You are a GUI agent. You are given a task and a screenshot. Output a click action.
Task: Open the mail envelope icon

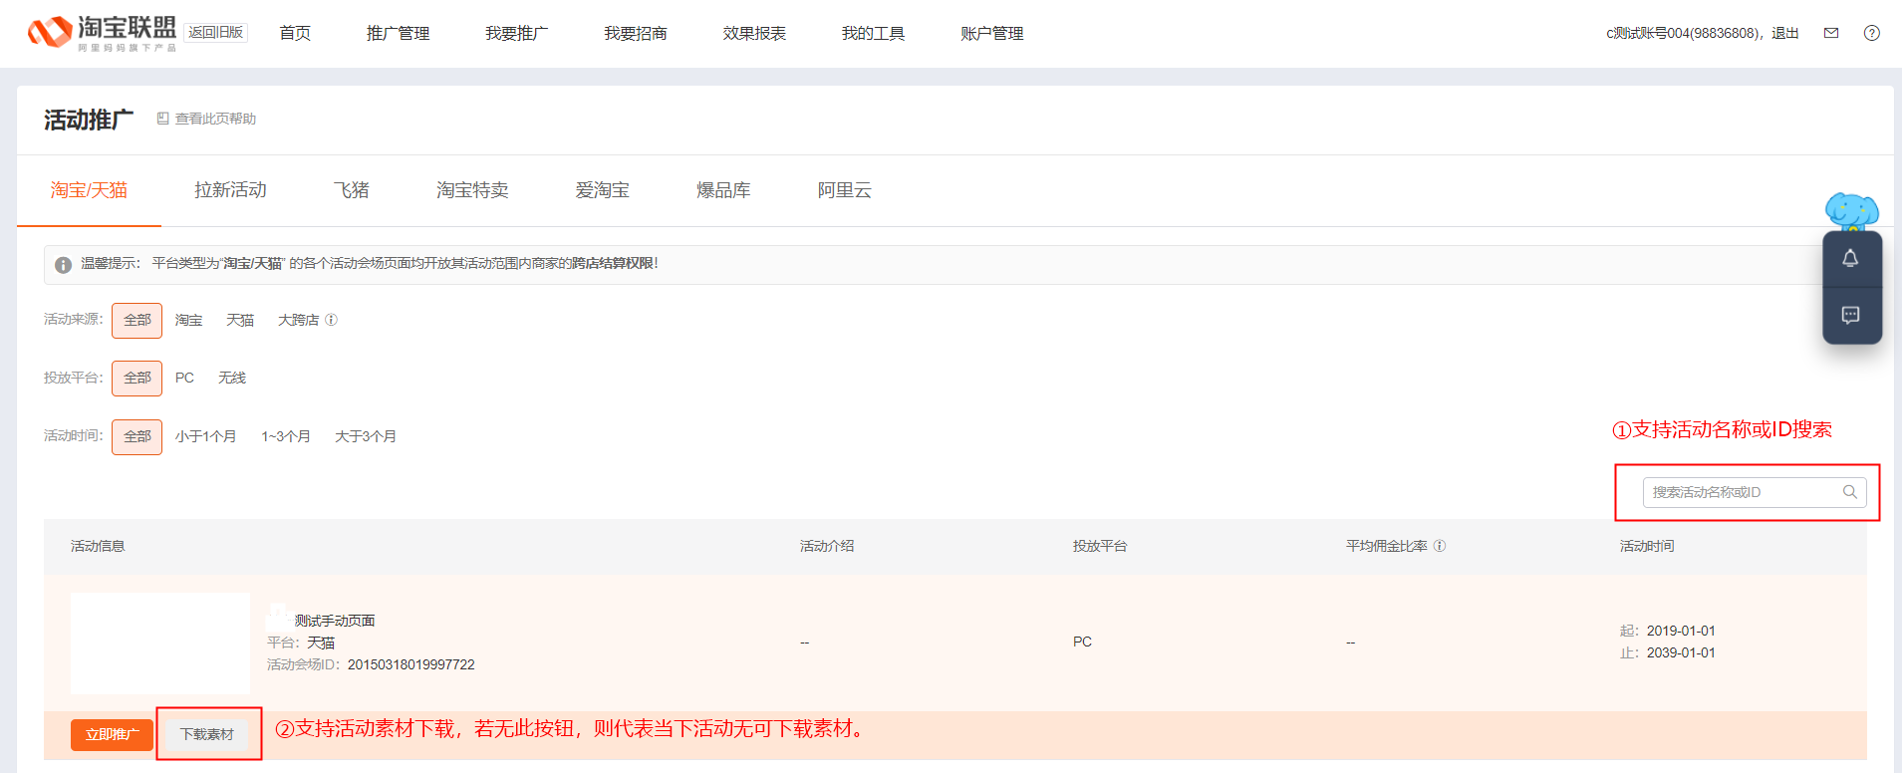pos(1830,33)
